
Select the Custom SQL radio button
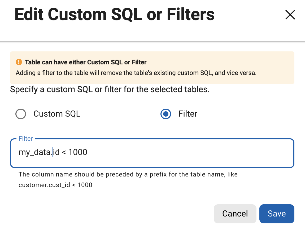tap(21, 114)
